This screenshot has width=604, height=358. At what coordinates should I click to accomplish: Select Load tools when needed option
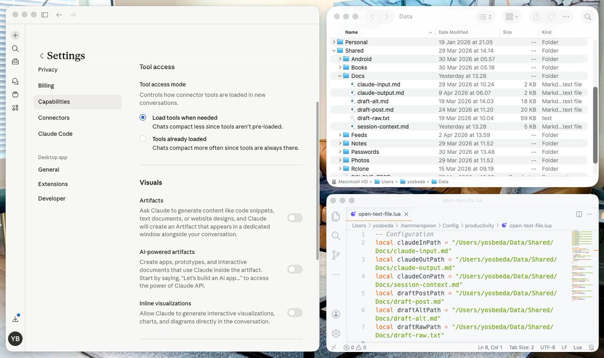(x=143, y=118)
